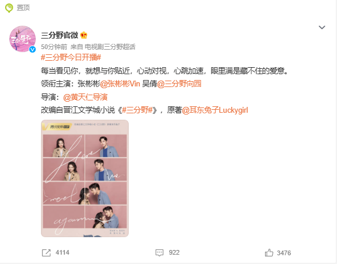Click the blue verified badge on avatar
This screenshot has width=337, height=264.
pos(32,50)
